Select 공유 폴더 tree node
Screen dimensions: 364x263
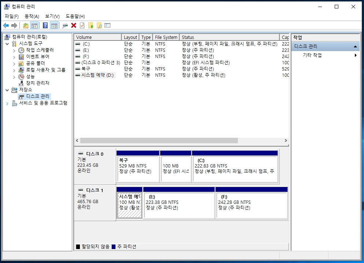coord(35,63)
